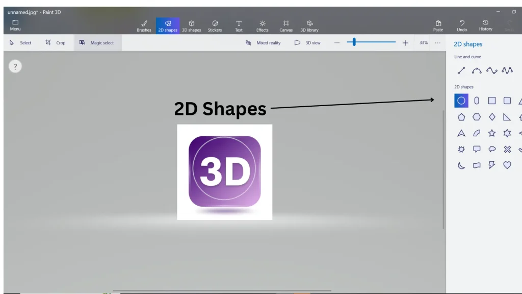Select the crescent moon shape
The width and height of the screenshot is (522, 294).
click(x=461, y=165)
